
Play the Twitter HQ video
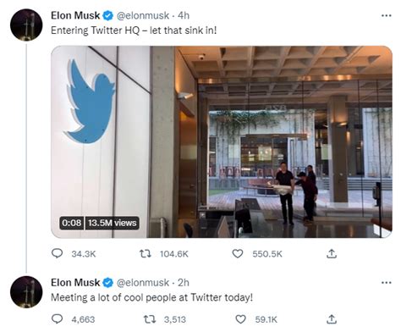point(222,141)
